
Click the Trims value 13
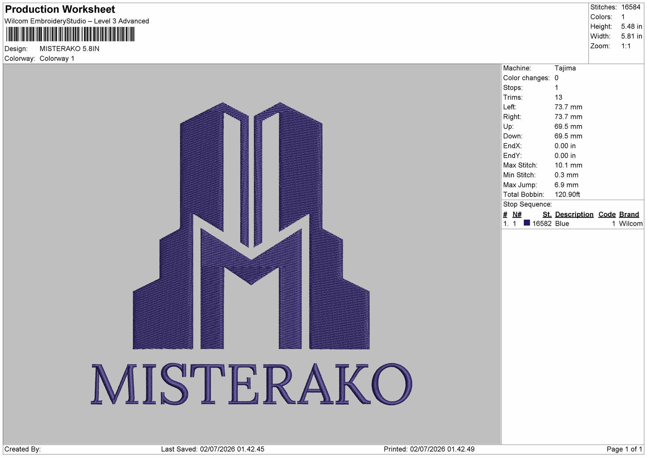coord(558,98)
